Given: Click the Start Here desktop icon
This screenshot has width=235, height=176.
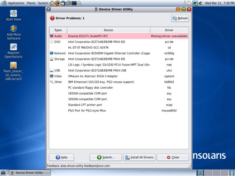Looking at the screenshot, I should [14, 14].
